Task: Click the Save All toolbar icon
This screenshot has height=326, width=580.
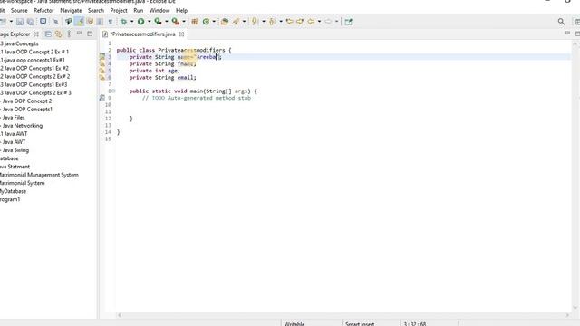Action: [x=31, y=22]
